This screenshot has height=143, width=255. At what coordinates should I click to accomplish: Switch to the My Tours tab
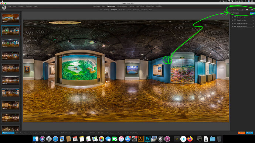96,6
